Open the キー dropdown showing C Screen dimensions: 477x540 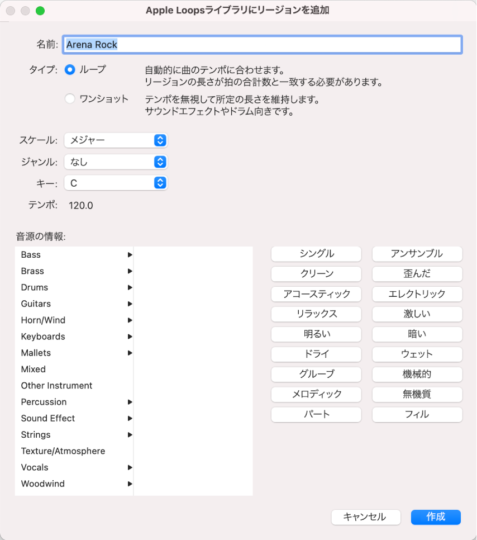point(116,183)
